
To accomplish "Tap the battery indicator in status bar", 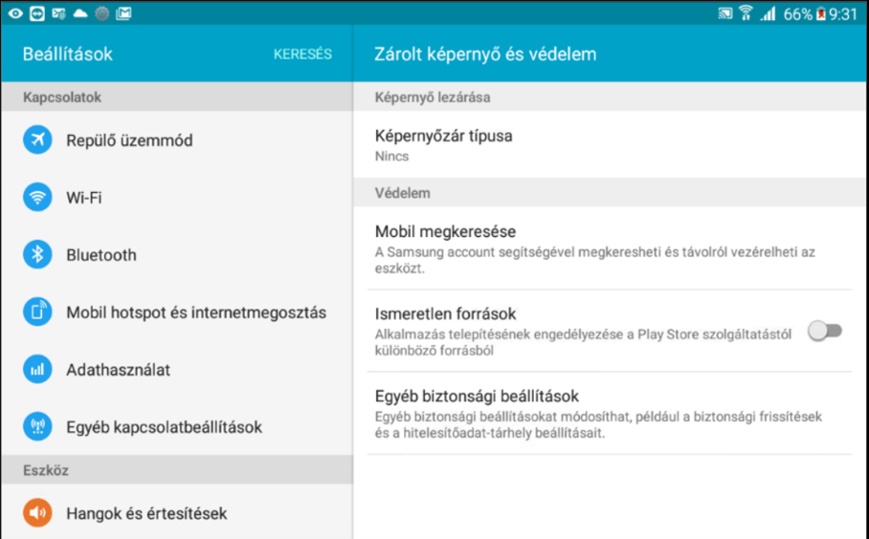I will pos(821,13).
